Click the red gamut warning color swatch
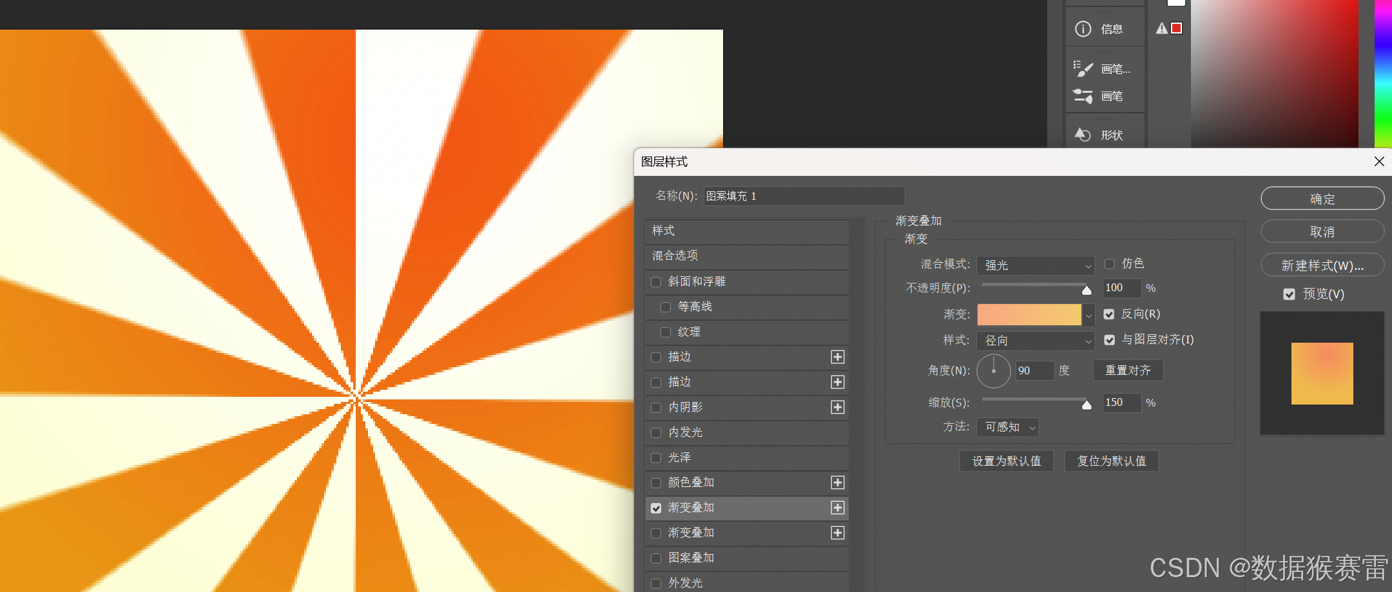The image size is (1392, 592). point(1177,28)
